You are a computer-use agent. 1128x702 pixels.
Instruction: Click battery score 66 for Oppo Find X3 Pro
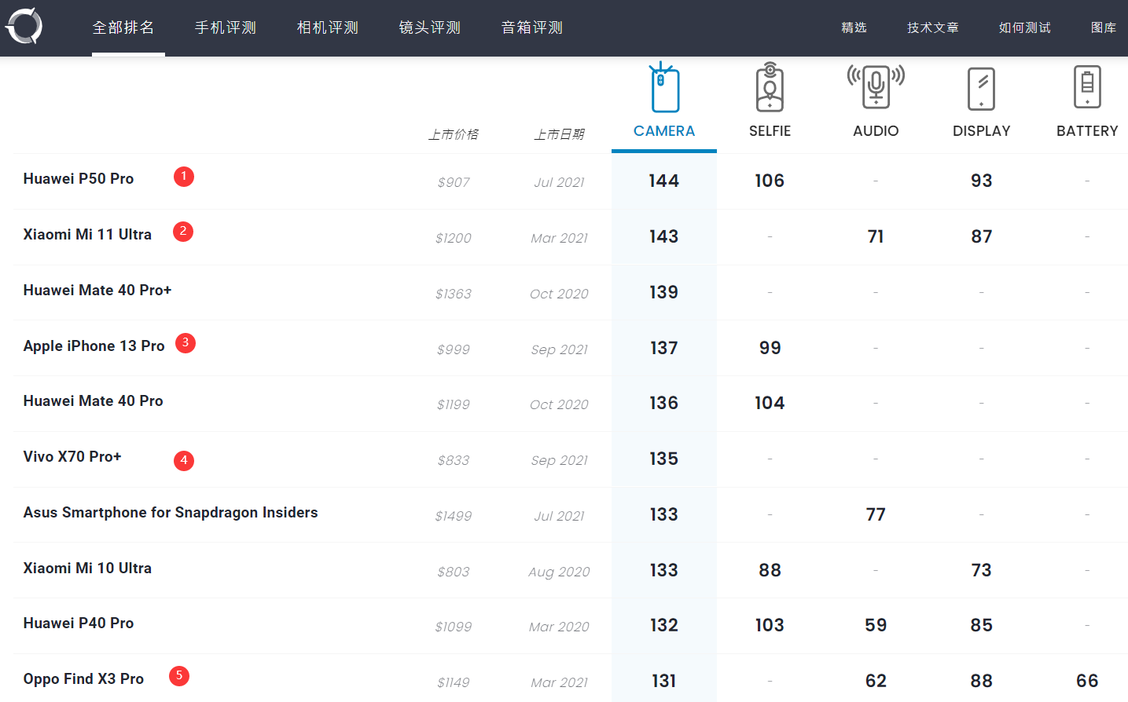[x=1087, y=682]
